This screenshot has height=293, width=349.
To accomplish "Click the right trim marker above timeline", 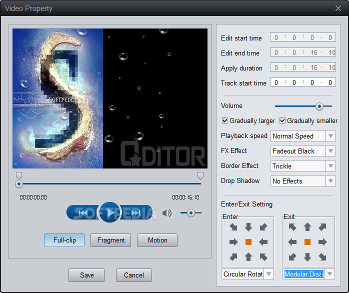I will pyautogui.click(x=200, y=175).
